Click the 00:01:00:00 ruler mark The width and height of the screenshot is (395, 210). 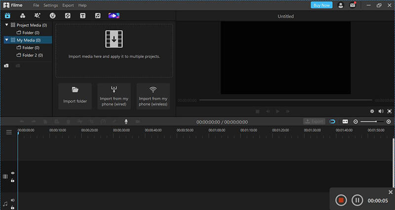click(x=217, y=130)
